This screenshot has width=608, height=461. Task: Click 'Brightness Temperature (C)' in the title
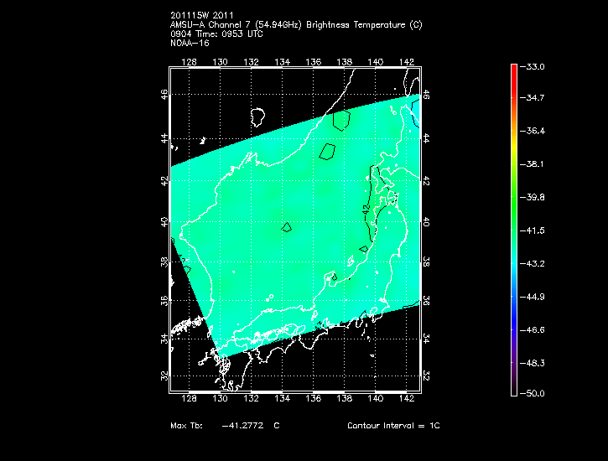point(364,25)
